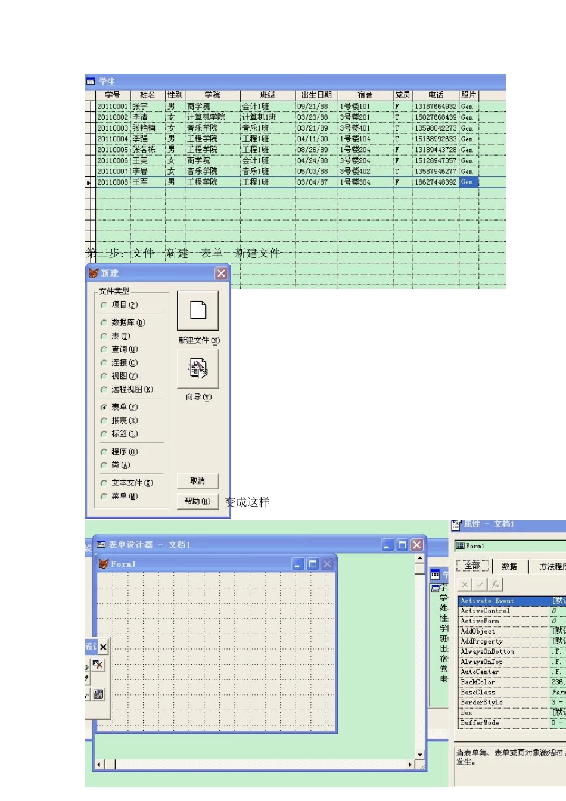Switch to the 数据 tab
The image size is (566, 801).
click(x=509, y=566)
